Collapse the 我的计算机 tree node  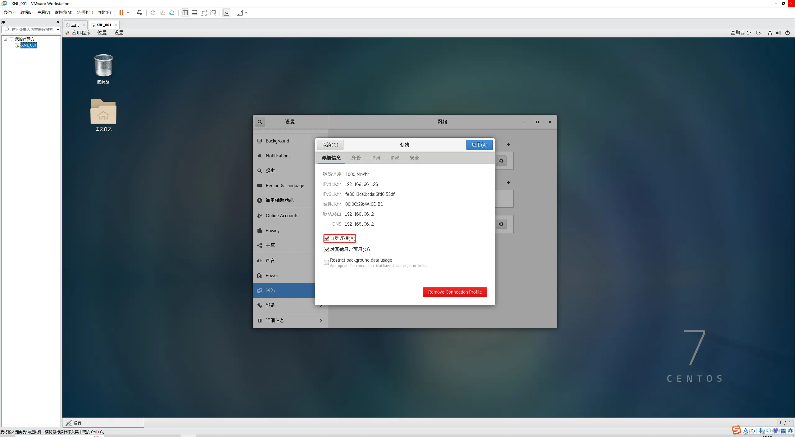tap(5, 39)
